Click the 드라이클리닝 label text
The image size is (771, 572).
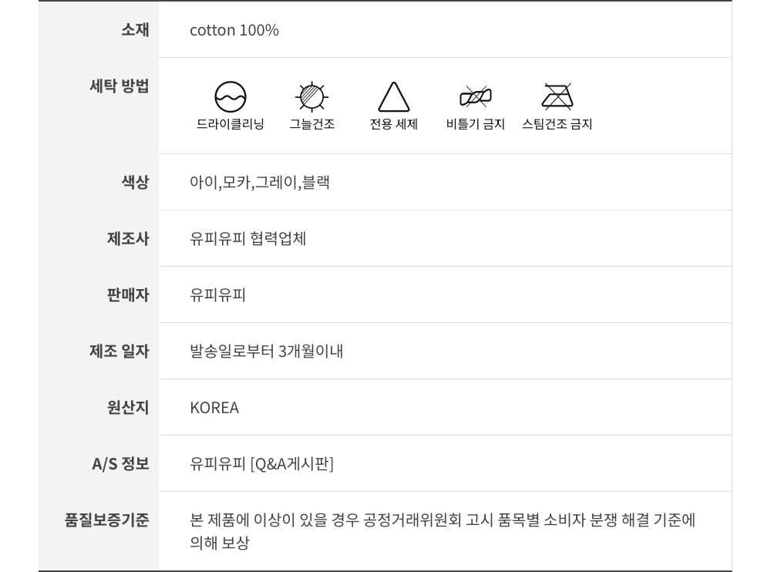click(x=231, y=124)
